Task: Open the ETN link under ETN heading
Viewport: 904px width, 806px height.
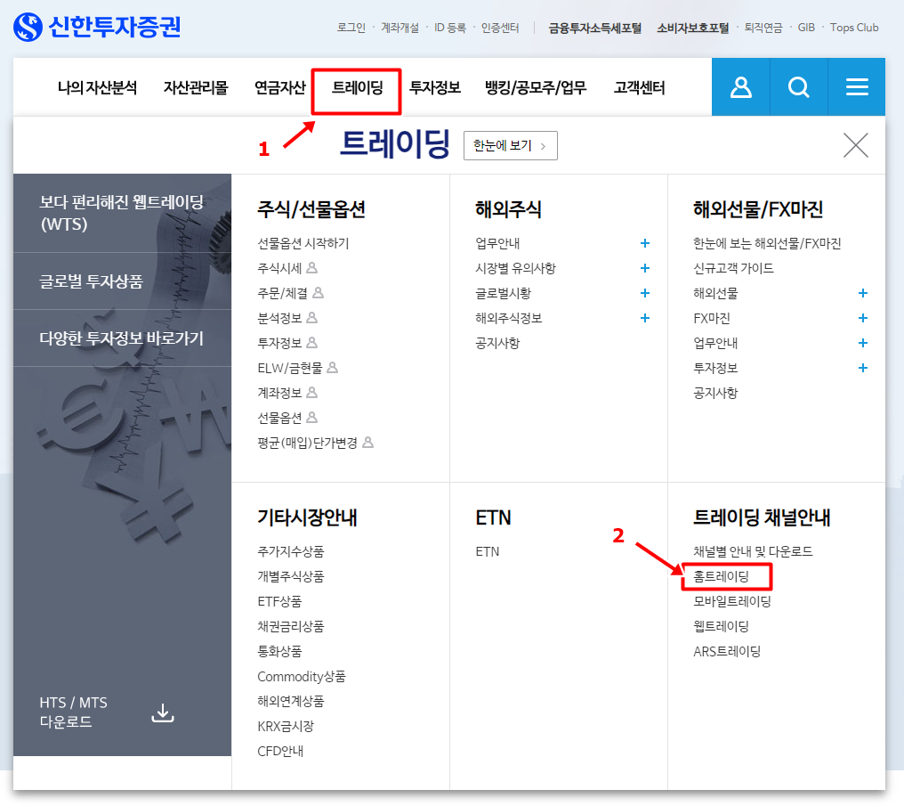Action: pos(488,551)
